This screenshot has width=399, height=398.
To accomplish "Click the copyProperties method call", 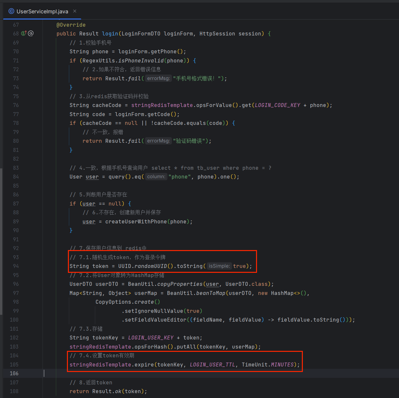I will pos(180,284).
